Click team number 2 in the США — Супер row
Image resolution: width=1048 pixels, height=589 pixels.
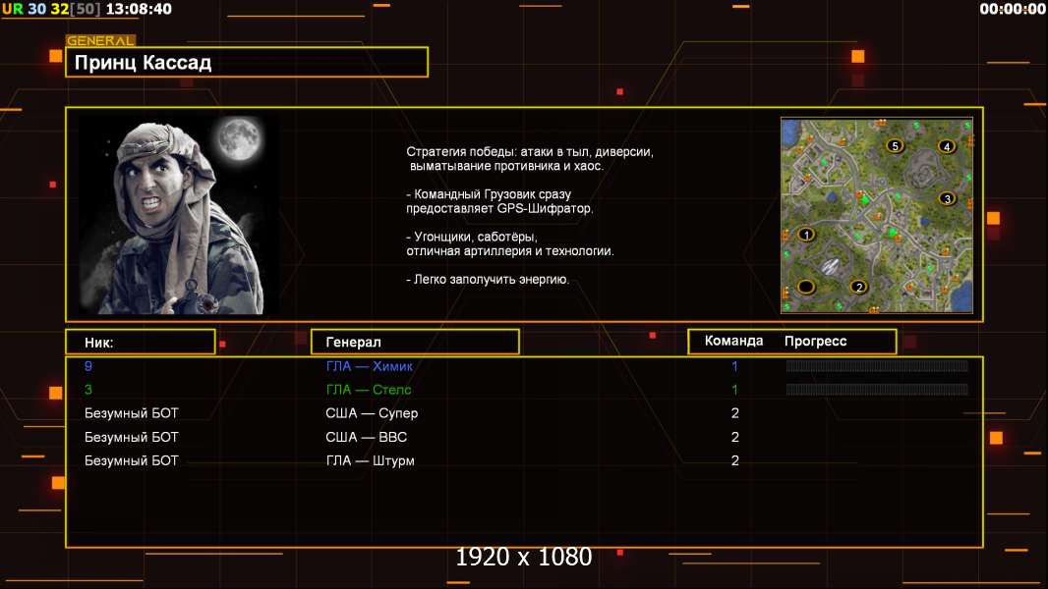(x=735, y=413)
